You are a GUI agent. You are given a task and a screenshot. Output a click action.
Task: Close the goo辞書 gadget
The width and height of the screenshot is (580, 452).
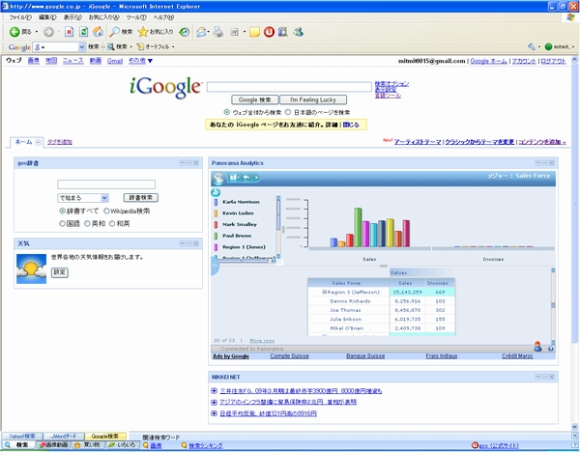tap(196, 163)
